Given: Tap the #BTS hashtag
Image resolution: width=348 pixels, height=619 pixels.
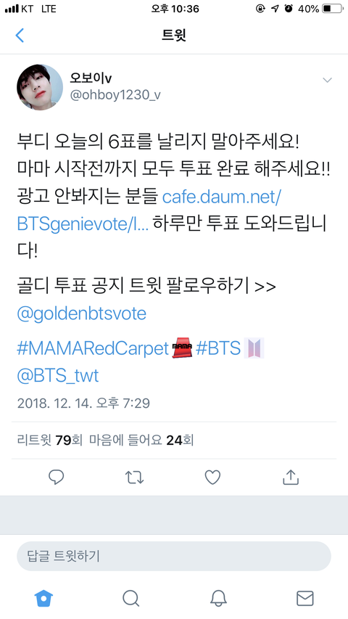Looking at the screenshot, I should (x=217, y=348).
